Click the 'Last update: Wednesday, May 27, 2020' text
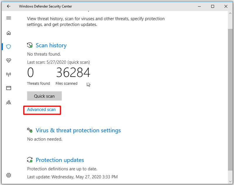Screen dimensions: 234x185 pyautogui.click(x=72, y=177)
